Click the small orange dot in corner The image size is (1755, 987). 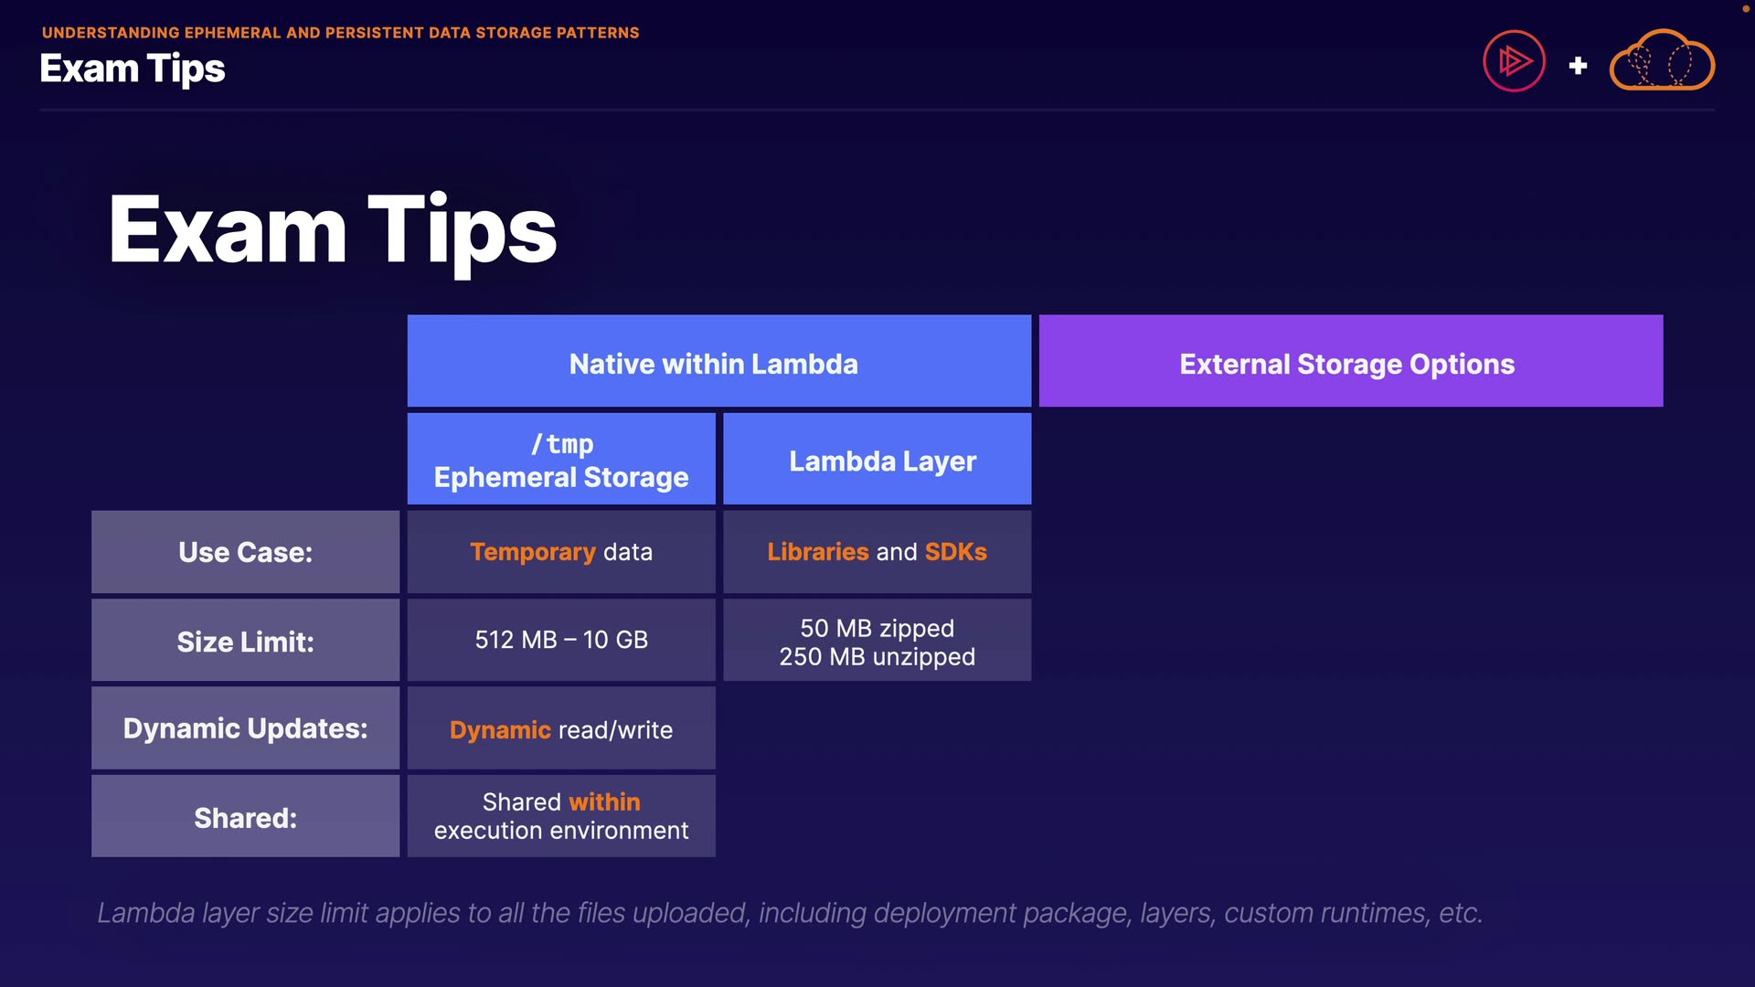pos(1746,8)
